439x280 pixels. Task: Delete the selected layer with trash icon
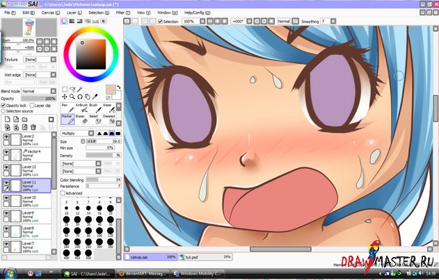click(x=33, y=127)
